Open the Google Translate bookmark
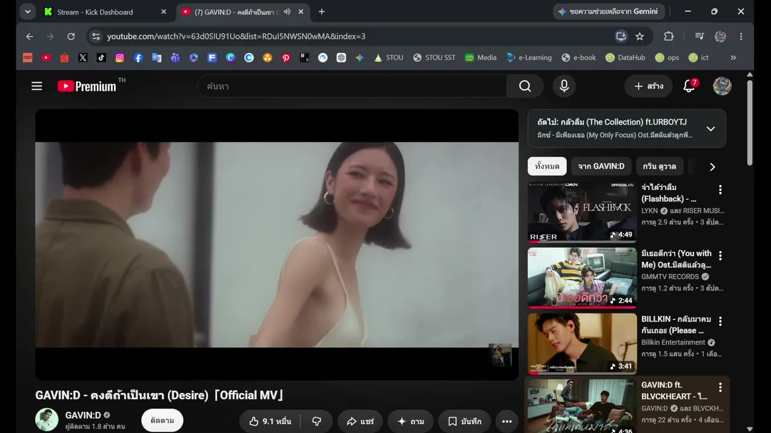The height and width of the screenshot is (433, 771). (157, 58)
